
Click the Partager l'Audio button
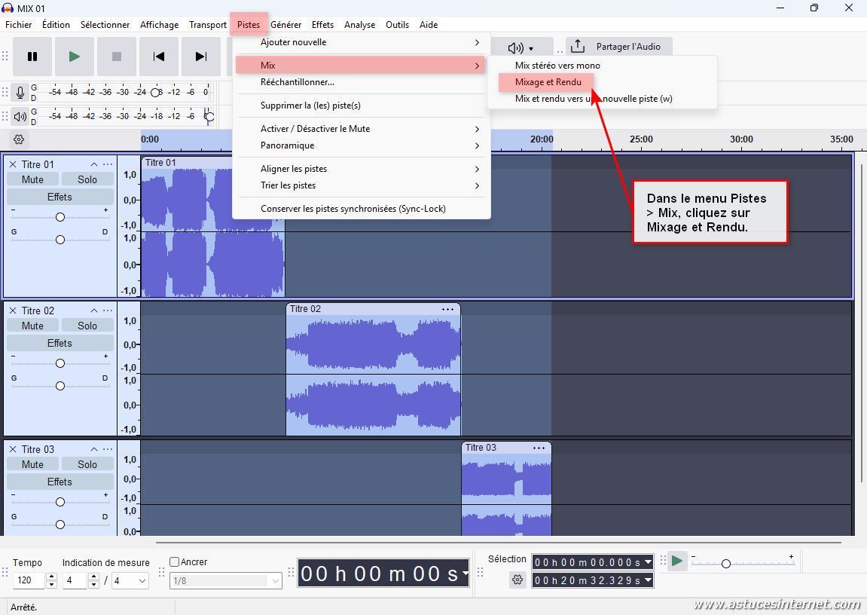[618, 47]
